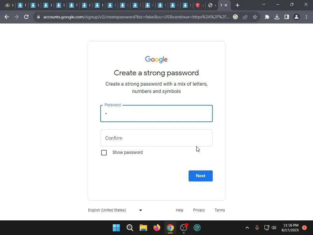313x235 pixels.
Task: Reload the page with the refresh icon
Action: pyautogui.click(x=26, y=17)
